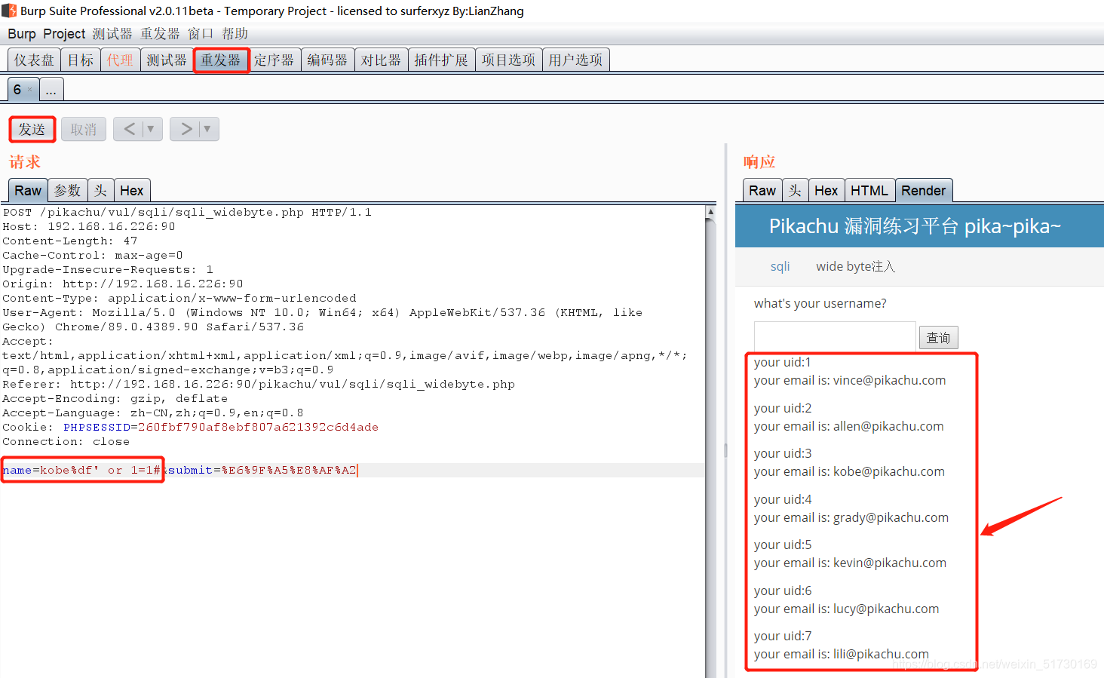The width and height of the screenshot is (1104, 678).
Task: Select the request 头 tab
Action: pyautogui.click(x=100, y=191)
